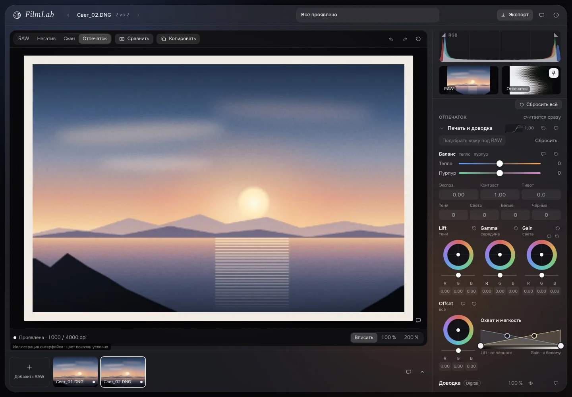Set the zoom to 100 %
This screenshot has width=572, height=397.
coord(388,337)
